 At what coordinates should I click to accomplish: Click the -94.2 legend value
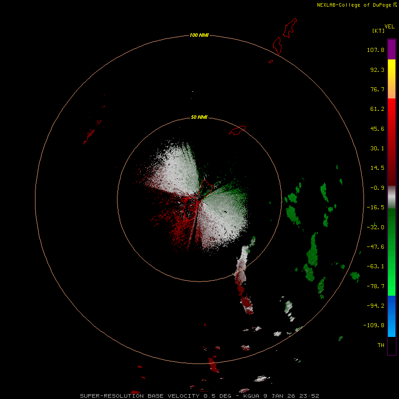tap(376, 306)
